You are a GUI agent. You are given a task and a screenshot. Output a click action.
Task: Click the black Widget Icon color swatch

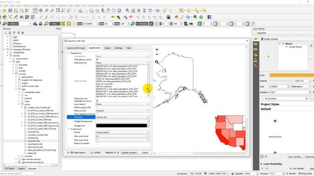pos(122,126)
